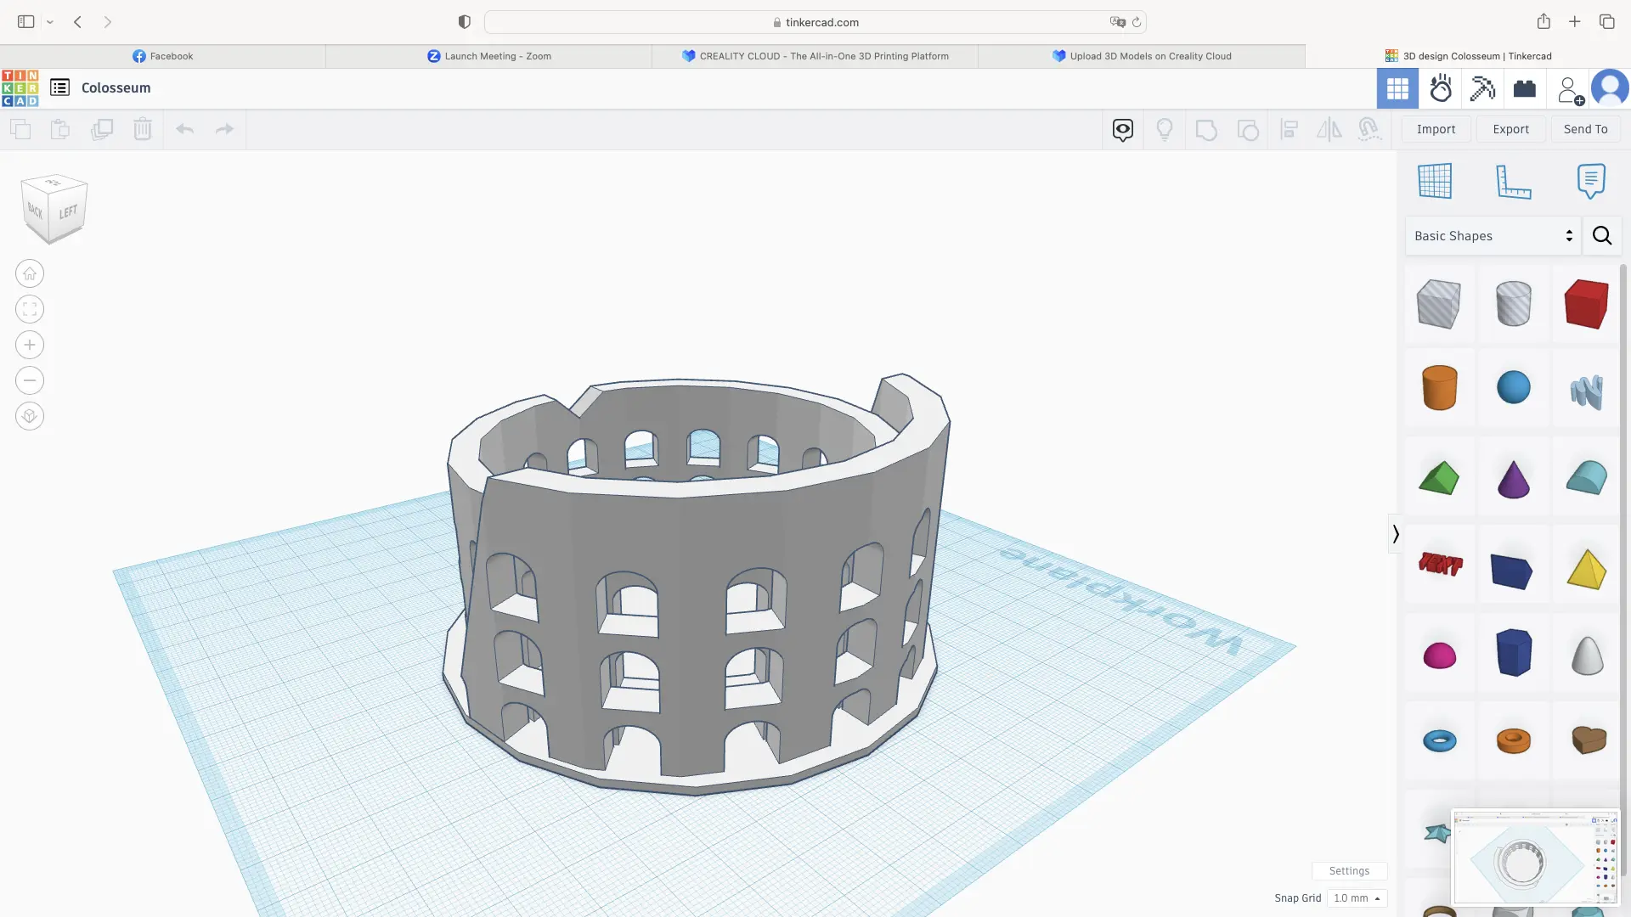Select the teal Round Roof shape
1631x917 pixels.
tap(1586, 478)
